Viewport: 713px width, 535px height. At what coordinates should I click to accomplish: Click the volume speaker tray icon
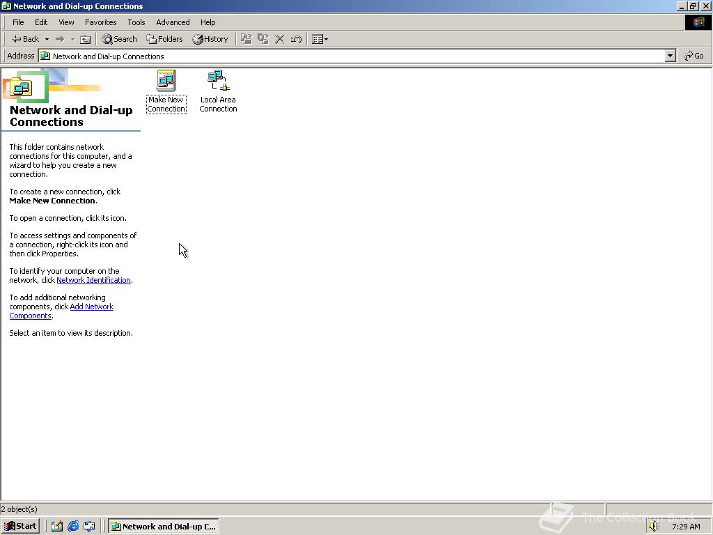coord(653,527)
